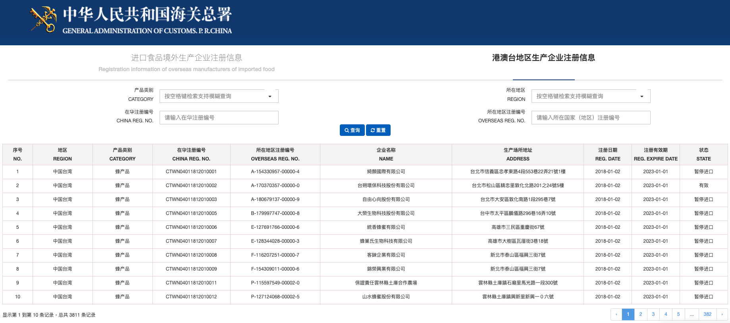
Task: Open page 5 of results
Action: coord(678,314)
